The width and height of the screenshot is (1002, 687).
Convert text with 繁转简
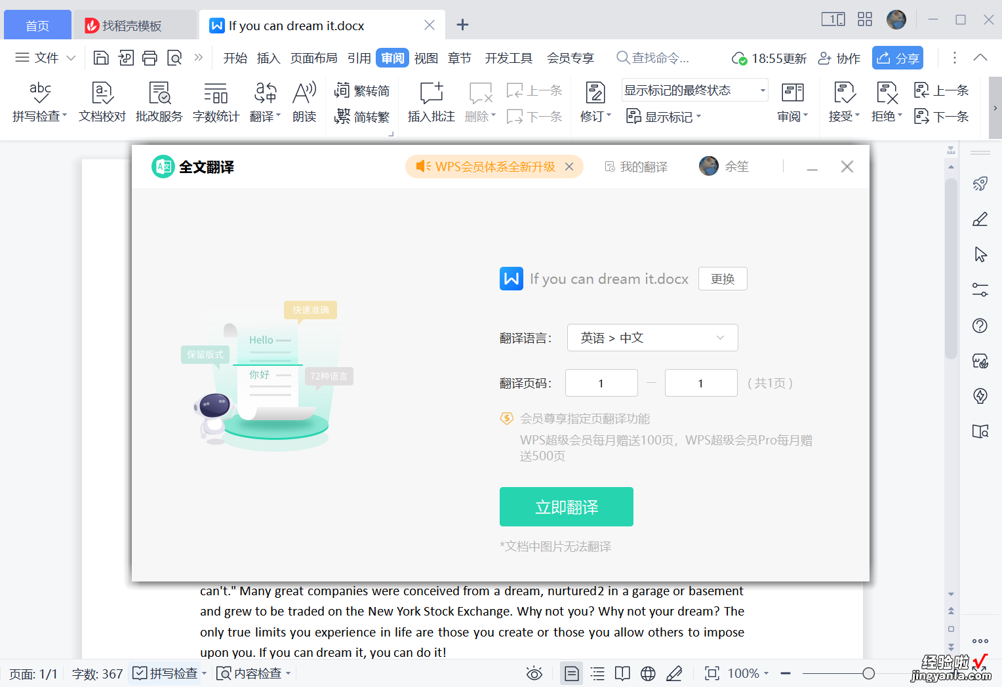tap(362, 90)
